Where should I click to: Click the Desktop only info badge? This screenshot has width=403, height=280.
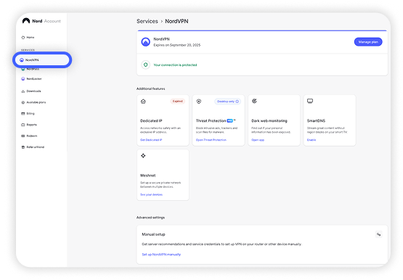click(x=228, y=102)
